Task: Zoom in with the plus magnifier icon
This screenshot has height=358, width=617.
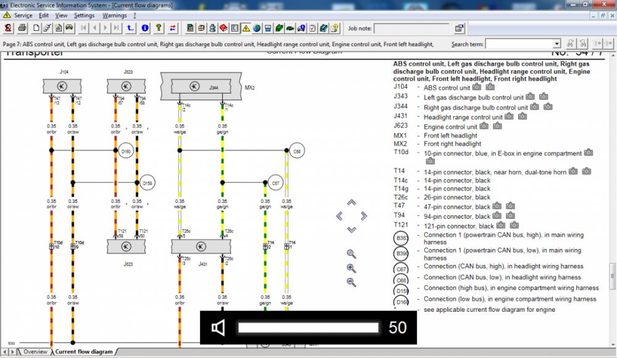Action: coord(351,268)
